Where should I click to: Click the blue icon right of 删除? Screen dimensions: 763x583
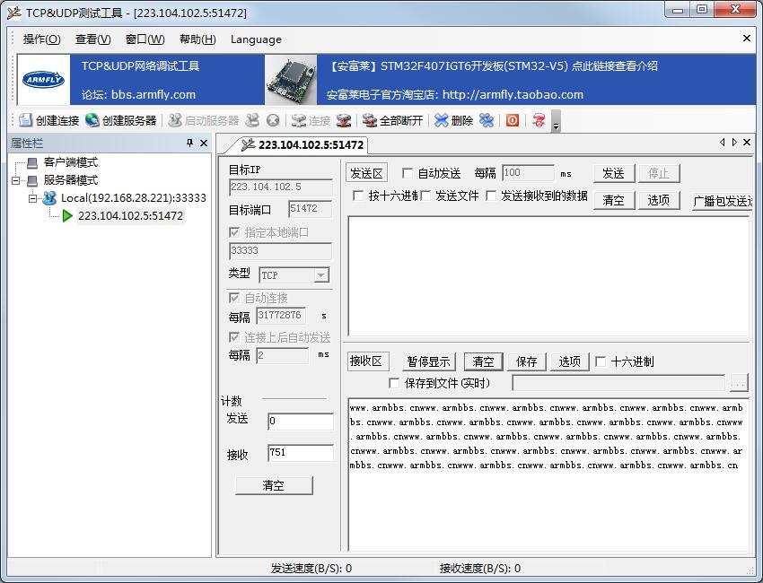coord(486,120)
